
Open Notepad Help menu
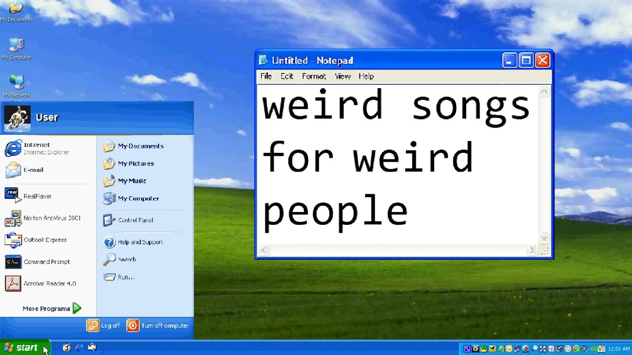coord(366,76)
